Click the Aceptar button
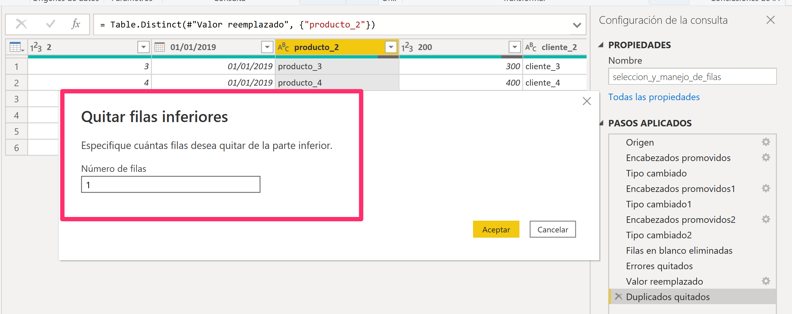 [496, 229]
